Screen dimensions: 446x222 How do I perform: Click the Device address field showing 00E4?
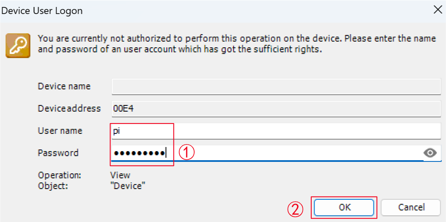point(276,109)
